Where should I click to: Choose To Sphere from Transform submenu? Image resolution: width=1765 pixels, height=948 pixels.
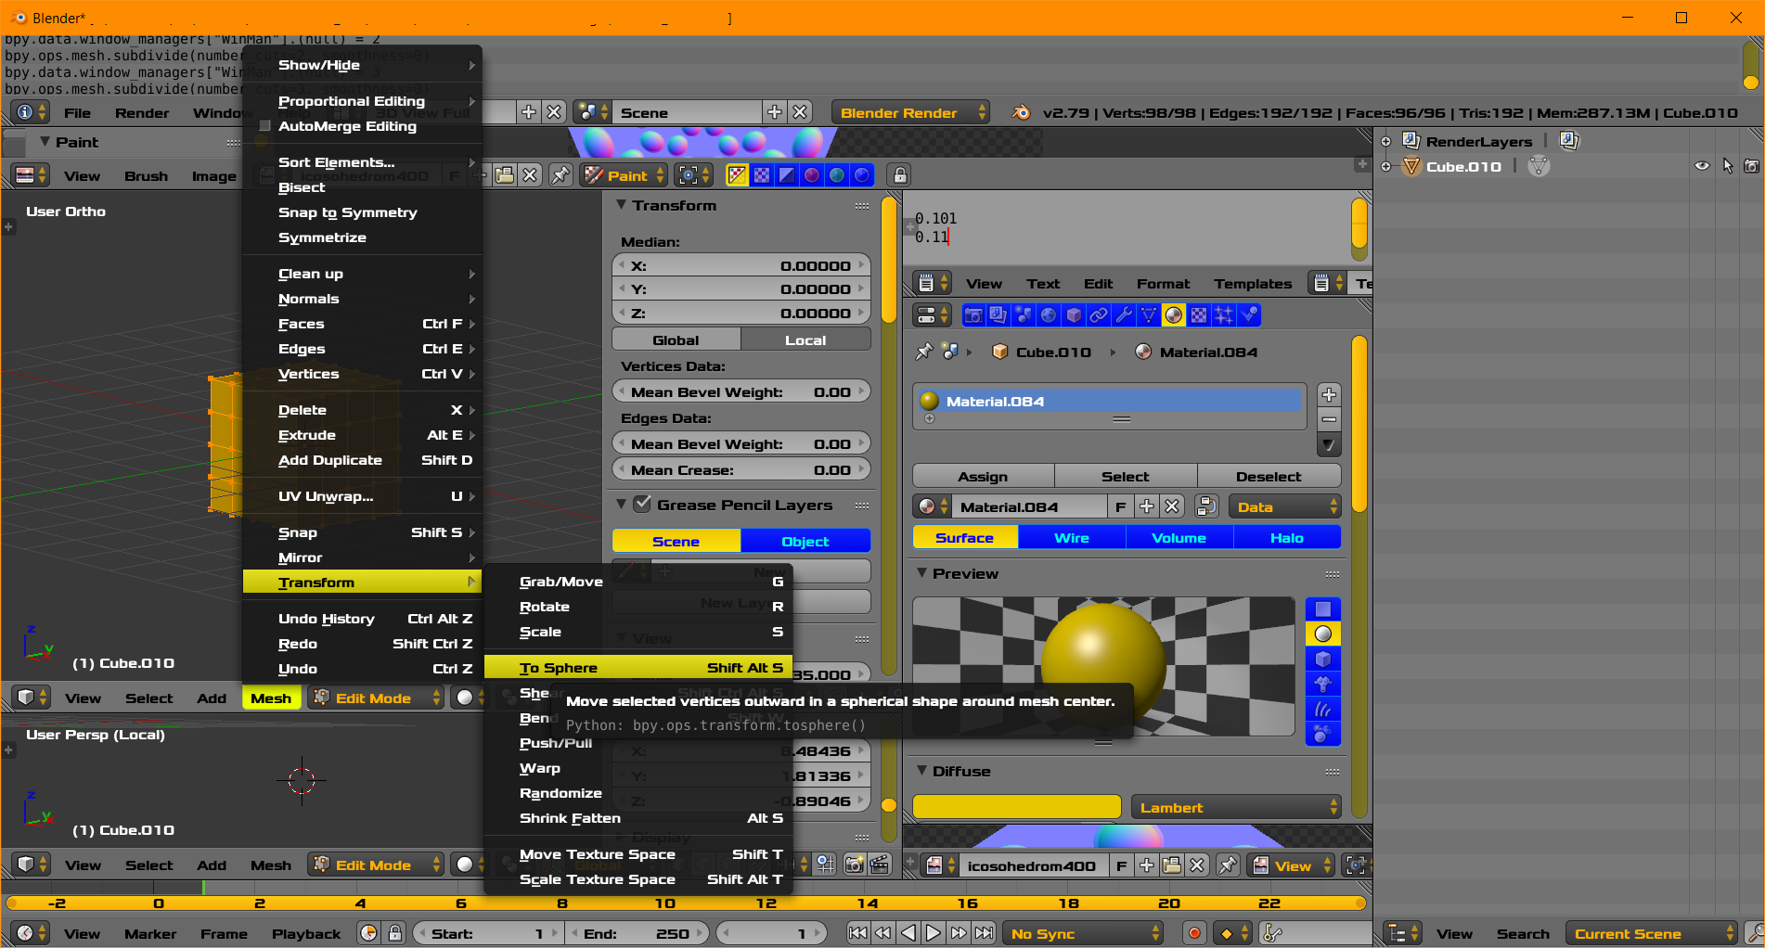[x=638, y=668]
